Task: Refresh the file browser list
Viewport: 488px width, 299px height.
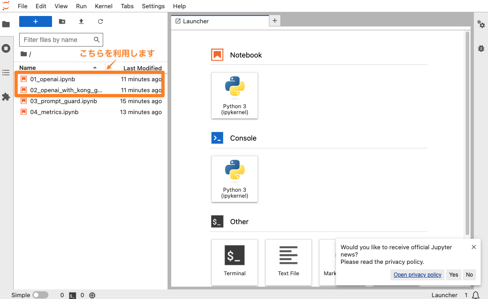Action: [100, 21]
